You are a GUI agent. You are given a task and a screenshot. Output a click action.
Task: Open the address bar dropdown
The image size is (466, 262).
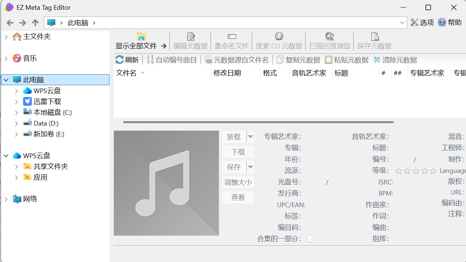402,22
